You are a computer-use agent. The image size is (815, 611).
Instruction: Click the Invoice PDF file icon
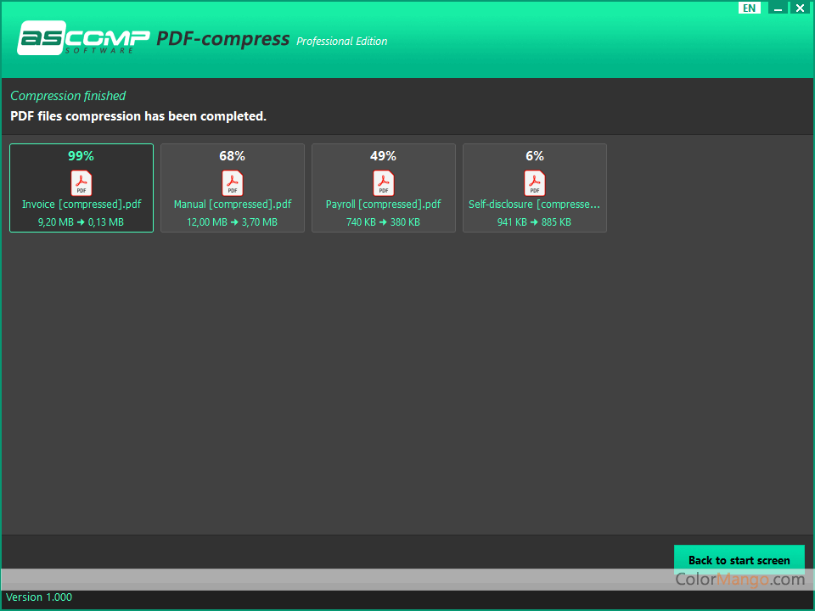click(x=81, y=182)
